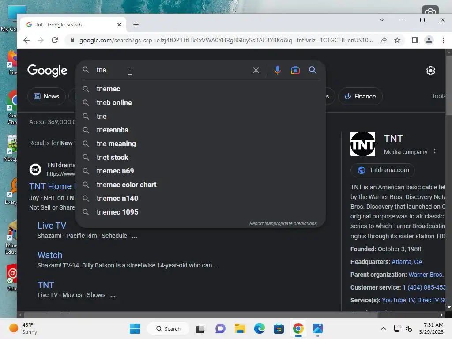The width and height of the screenshot is (452, 339).
Task: Go back to the previous page
Action: tap(26, 40)
